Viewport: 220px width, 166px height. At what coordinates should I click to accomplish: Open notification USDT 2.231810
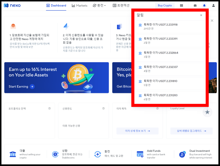[170, 83]
